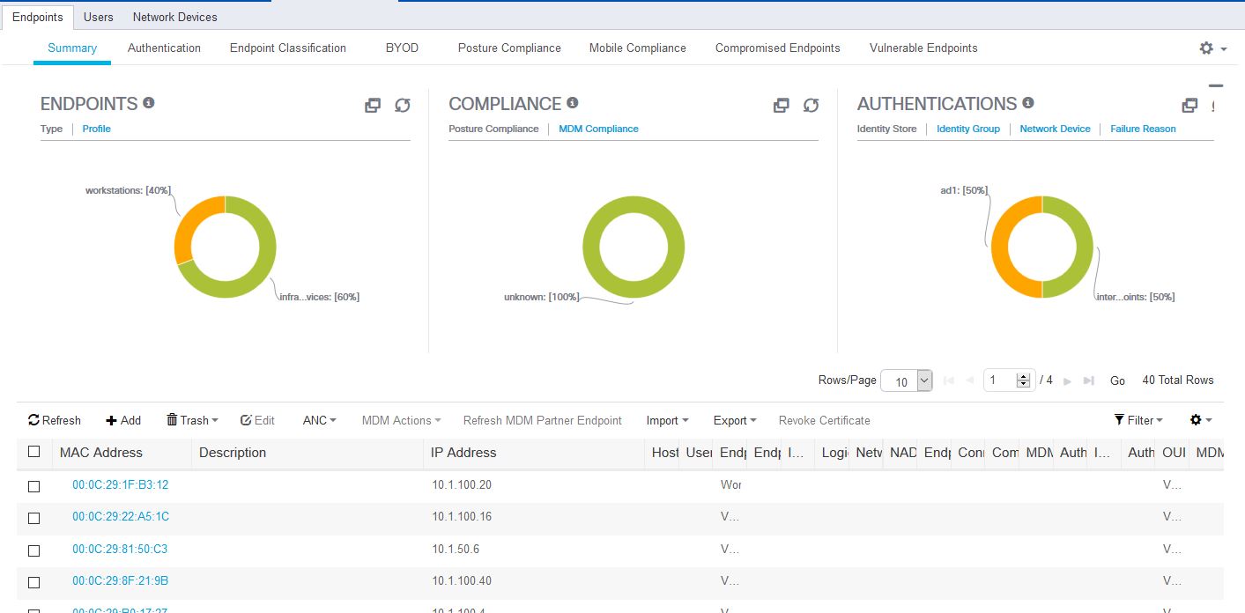Detach the Compliance chart panel
Screen dimensions: 1245x613
click(782, 106)
